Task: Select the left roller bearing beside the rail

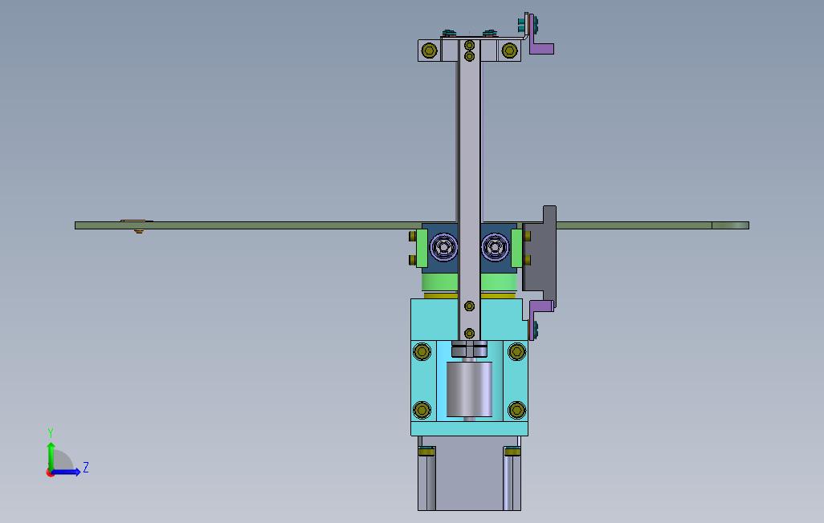Action: tap(444, 247)
